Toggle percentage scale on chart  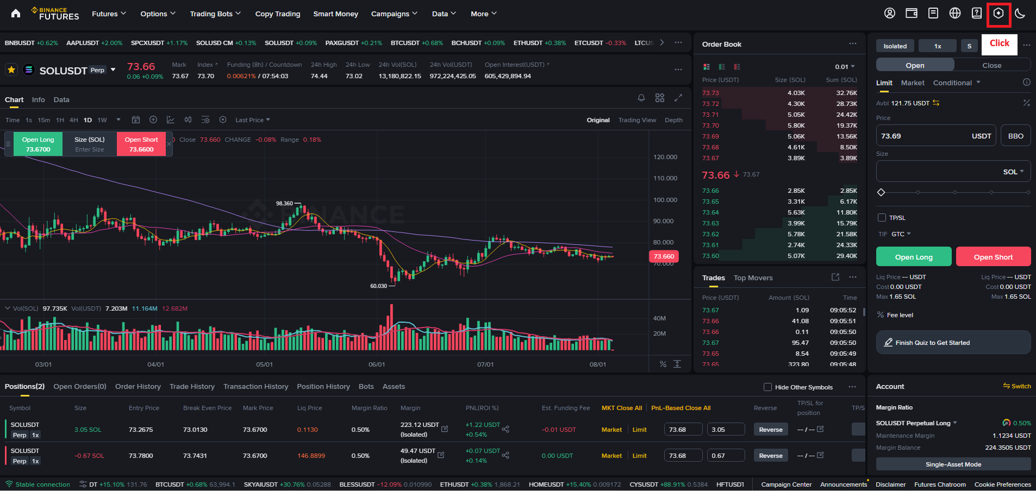pos(663,364)
